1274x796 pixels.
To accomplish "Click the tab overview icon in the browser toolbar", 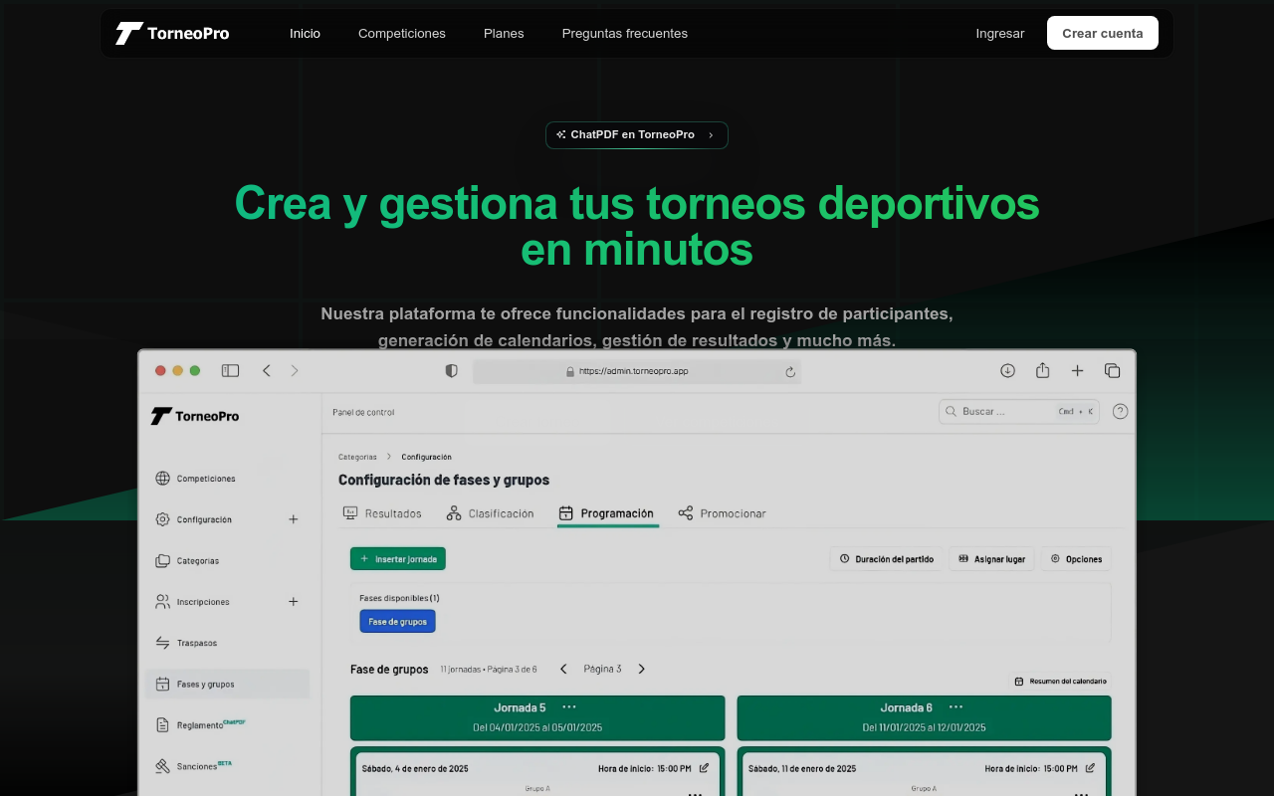I will point(1112,370).
